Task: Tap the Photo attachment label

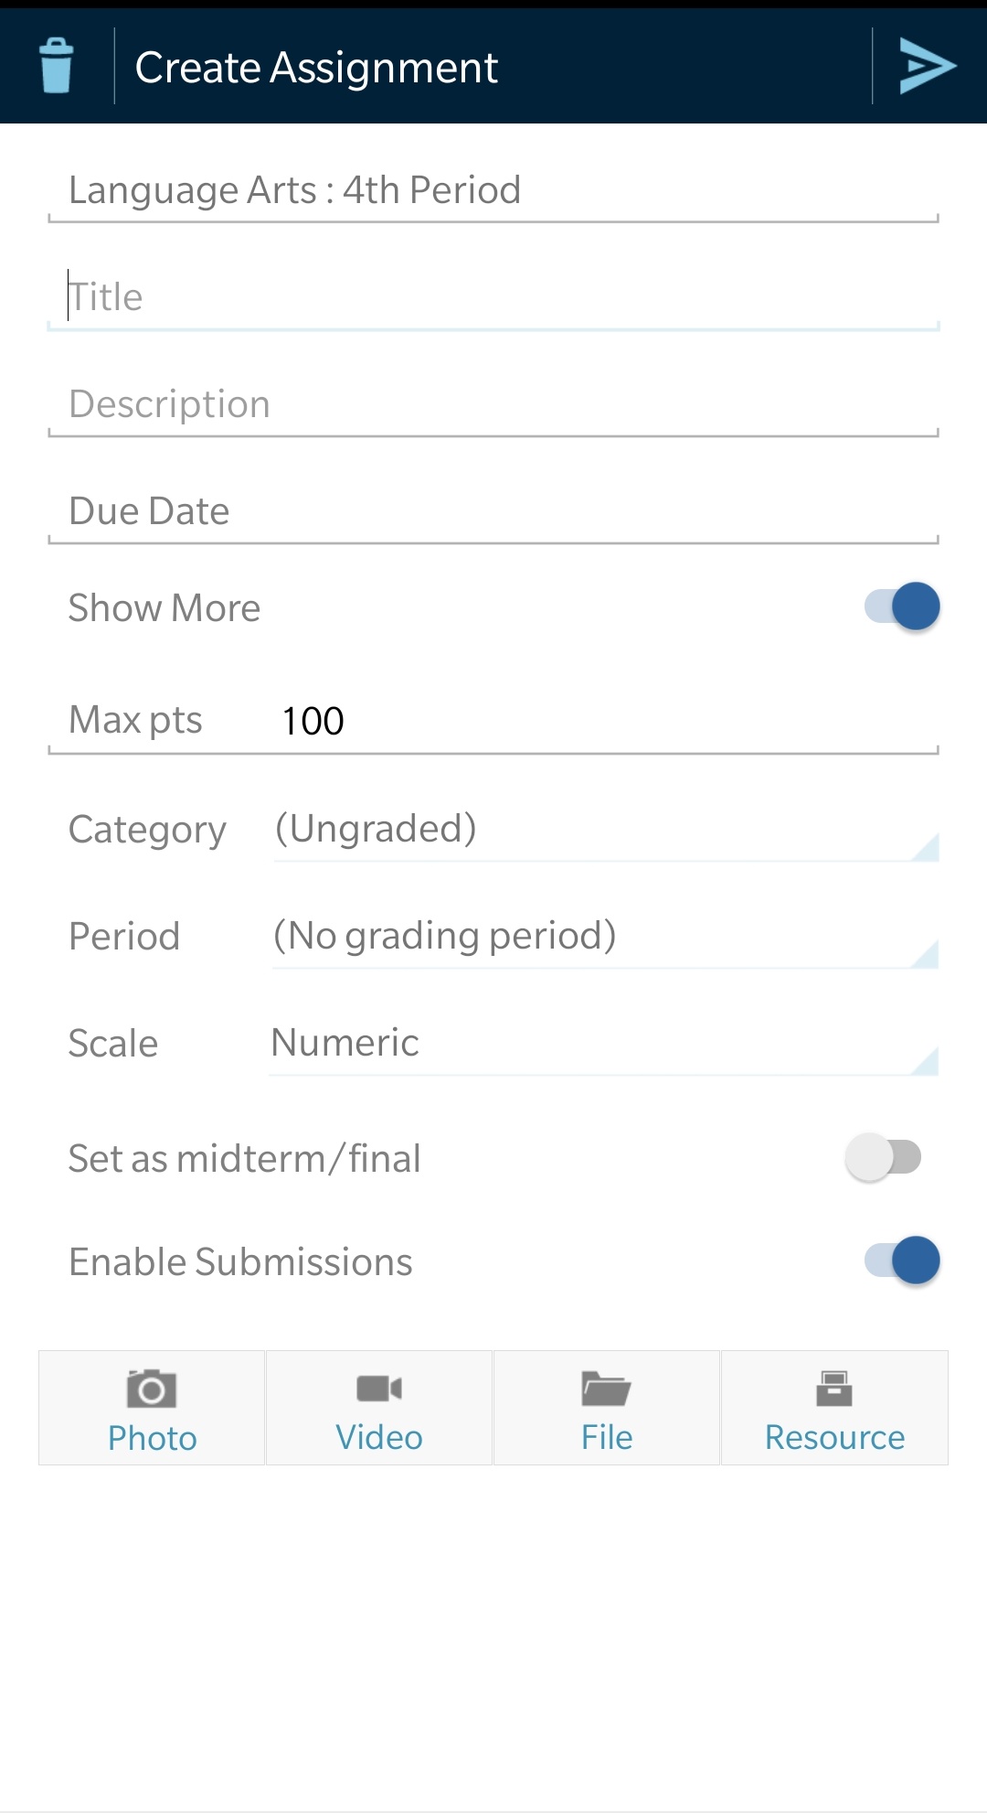Action: click(x=152, y=1438)
